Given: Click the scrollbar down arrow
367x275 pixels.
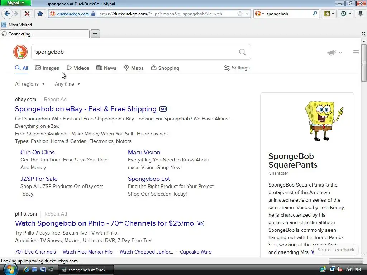Looking at the screenshot, I should pos(364,254).
